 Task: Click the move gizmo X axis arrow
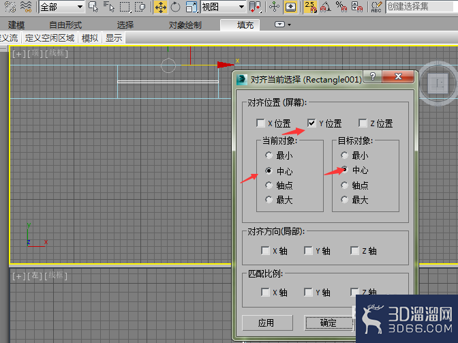[226, 65]
